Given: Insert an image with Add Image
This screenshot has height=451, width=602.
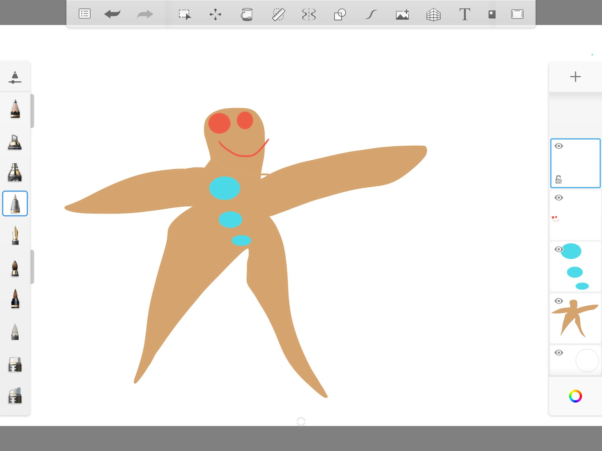Looking at the screenshot, I should tap(402, 14).
